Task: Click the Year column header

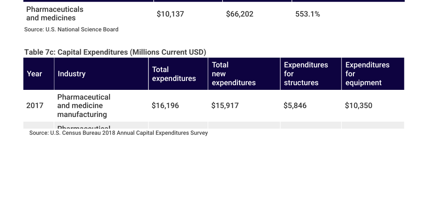Action: [34, 74]
